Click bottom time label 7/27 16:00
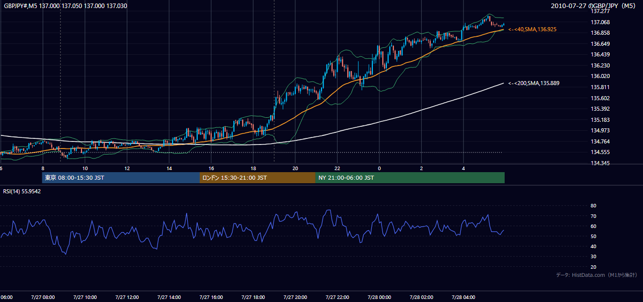 tap(211, 297)
